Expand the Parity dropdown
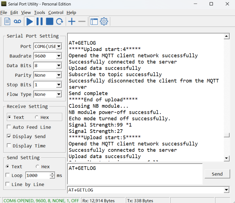235x203 pixels. [x=59, y=75]
